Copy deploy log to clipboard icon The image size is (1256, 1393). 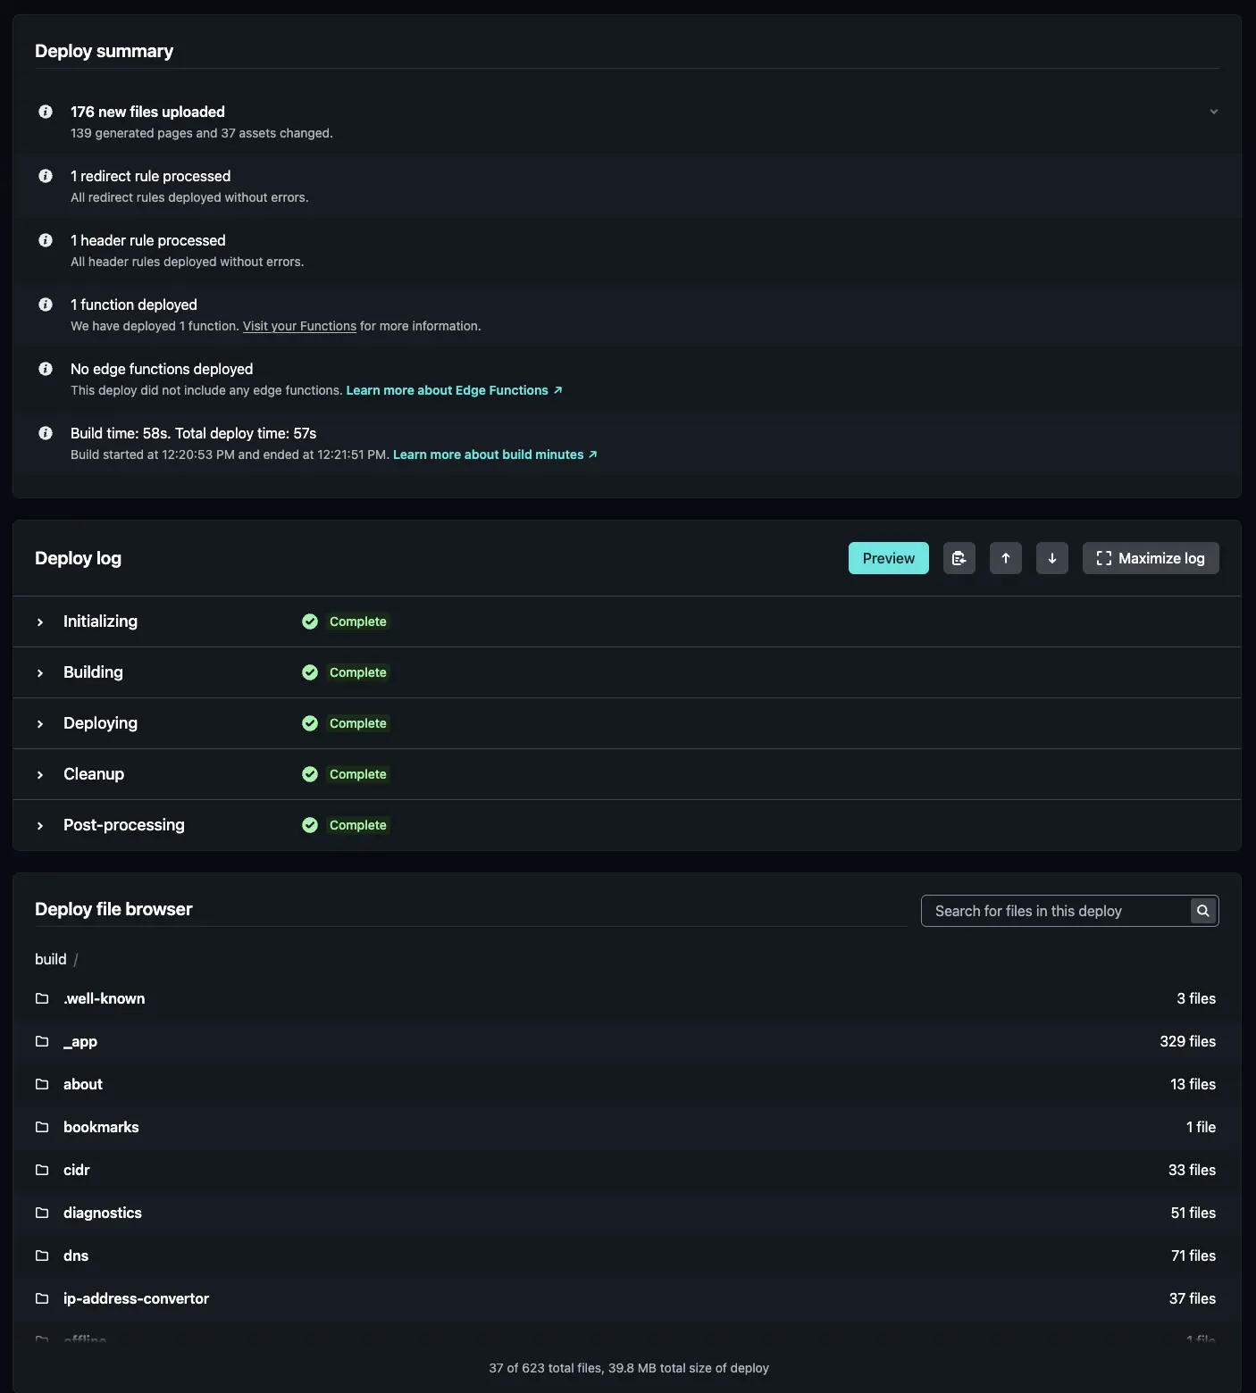[959, 558]
